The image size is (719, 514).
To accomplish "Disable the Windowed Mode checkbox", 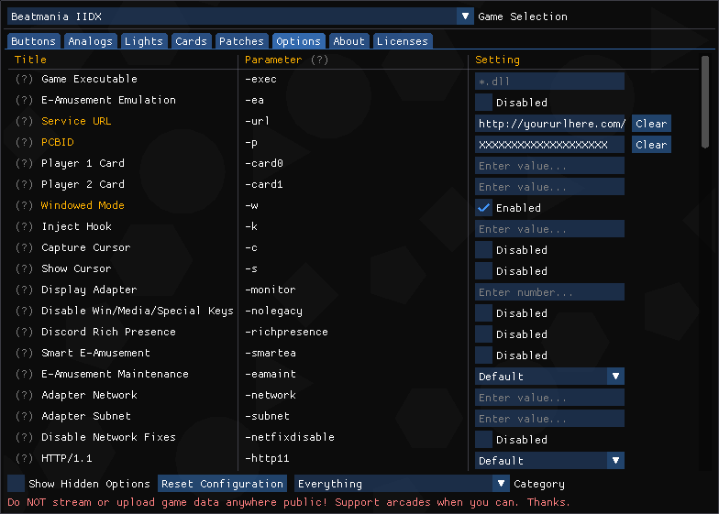I will tap(484, 208).
